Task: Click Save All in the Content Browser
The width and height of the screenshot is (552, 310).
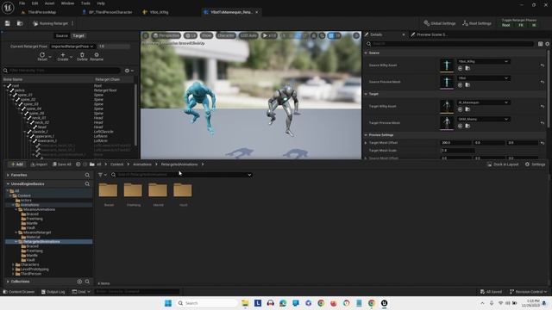Action: tap(62, 164)
